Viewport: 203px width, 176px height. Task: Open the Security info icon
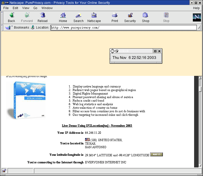[x=130, y=15]
